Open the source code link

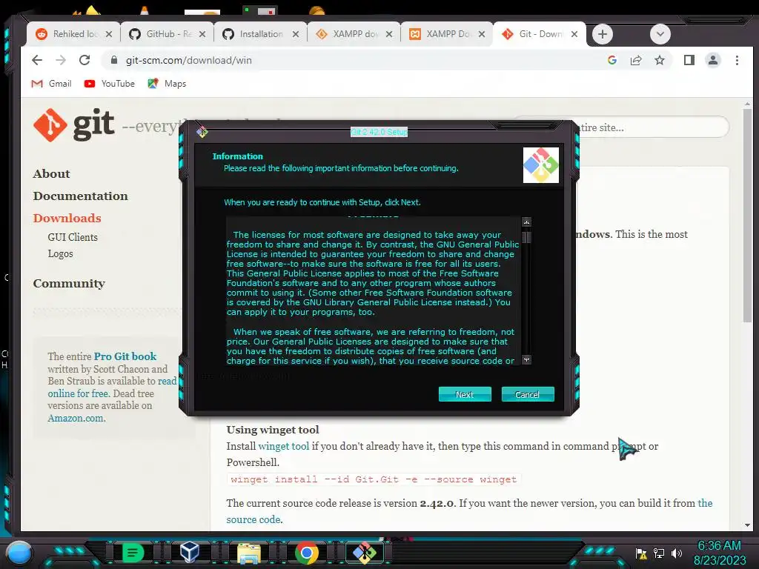pyautogui.click(x=253, y=519)
